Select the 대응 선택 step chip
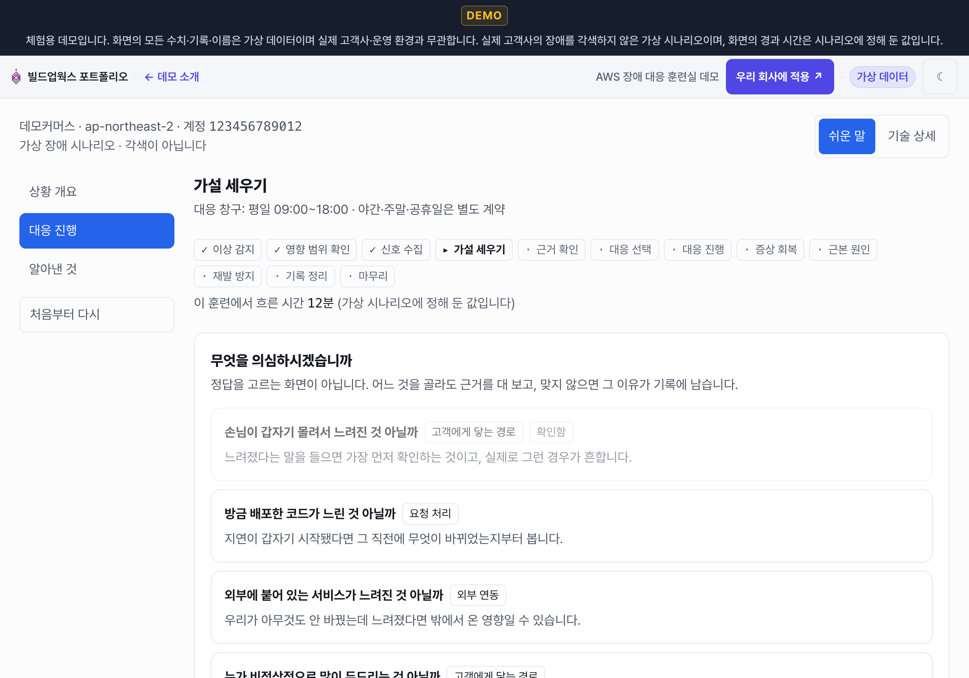This screenshot has height=678, width=969. pyautogui.click(x=624, y=250)
